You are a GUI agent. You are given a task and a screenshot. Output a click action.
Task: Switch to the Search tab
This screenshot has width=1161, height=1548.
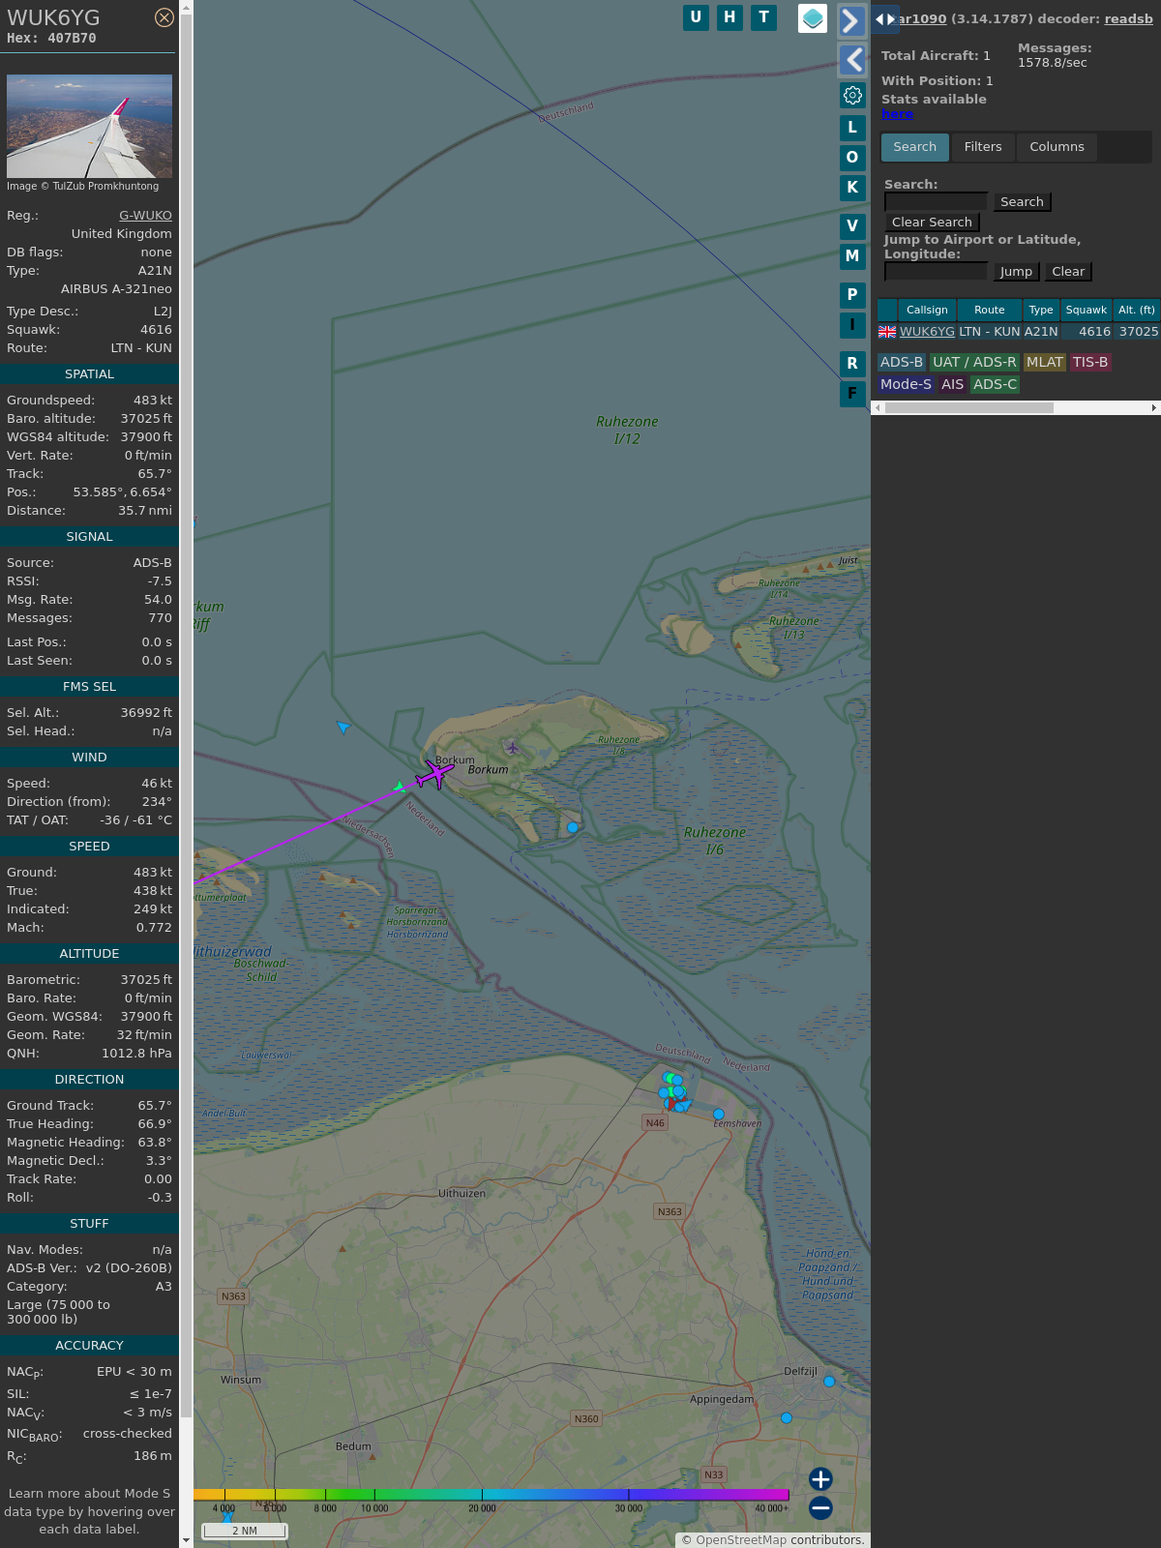914,147
